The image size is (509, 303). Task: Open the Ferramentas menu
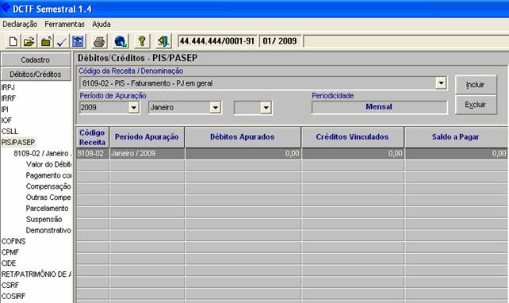pyautogui.click(x=64, y=25)
